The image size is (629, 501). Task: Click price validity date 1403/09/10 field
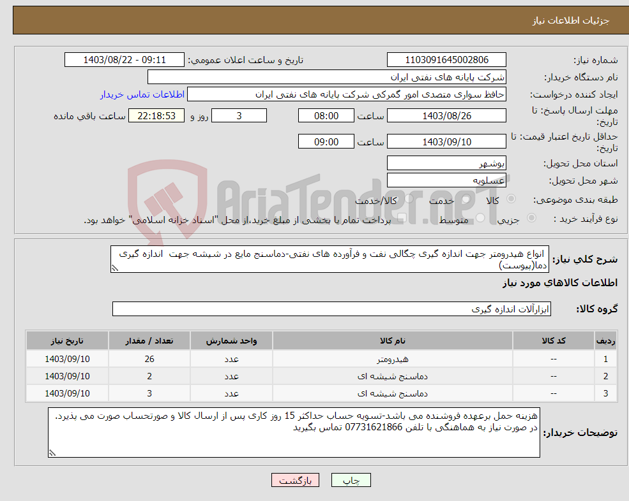click(x=446, y=142)
